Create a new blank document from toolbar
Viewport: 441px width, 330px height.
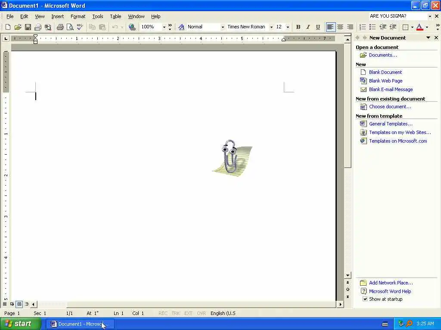(8, 27)
